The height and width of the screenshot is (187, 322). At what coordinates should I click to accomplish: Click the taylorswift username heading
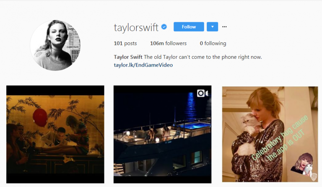pyautogui.click(x=136, y=27)
